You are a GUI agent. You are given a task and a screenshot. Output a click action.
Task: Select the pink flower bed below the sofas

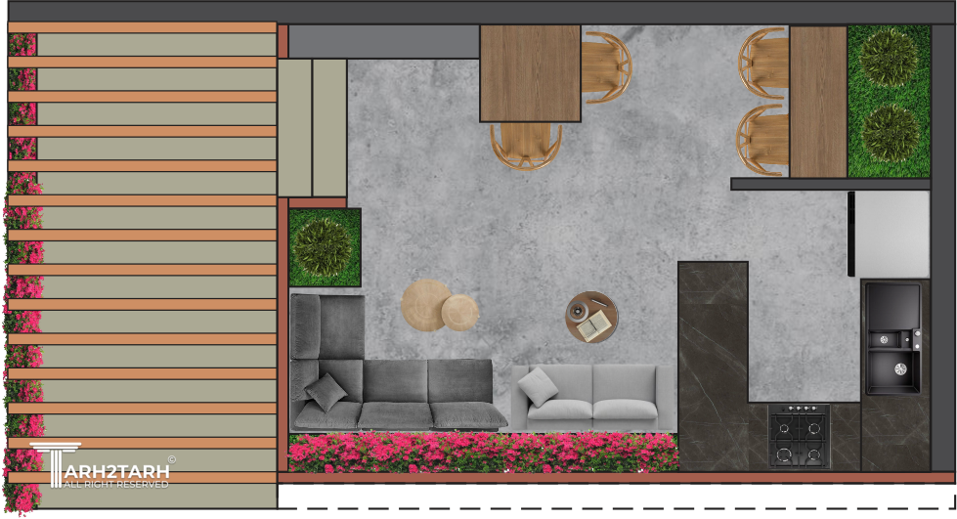click(482, 453)
